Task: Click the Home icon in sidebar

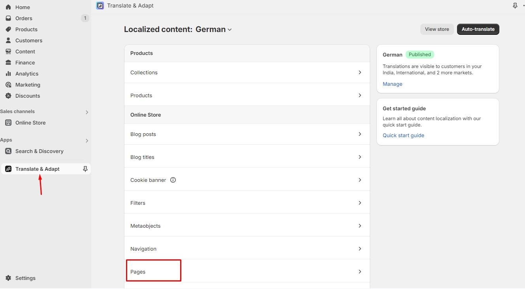Action: pyautogui.click(x=8, y=7)
